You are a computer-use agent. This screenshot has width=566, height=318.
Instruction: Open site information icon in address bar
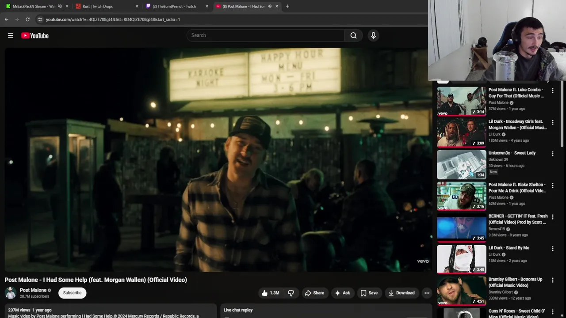point(40,19)
